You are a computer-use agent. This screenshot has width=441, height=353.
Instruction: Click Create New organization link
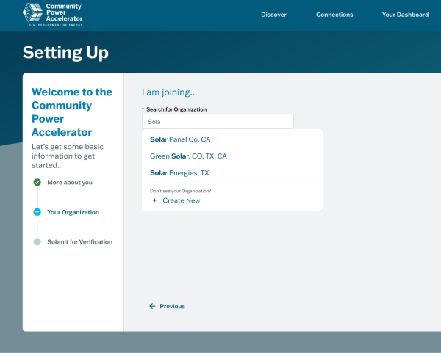[x=181, y=200]
